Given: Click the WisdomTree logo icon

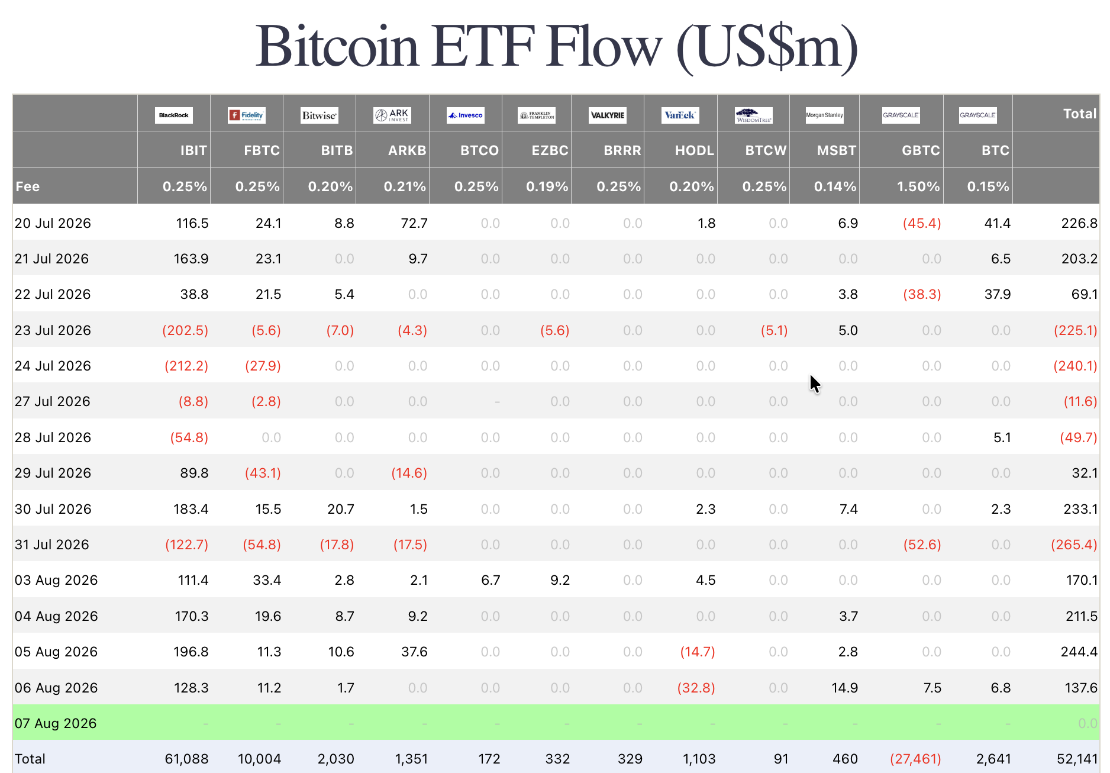Looking at the screenshot, I should 754,115.
